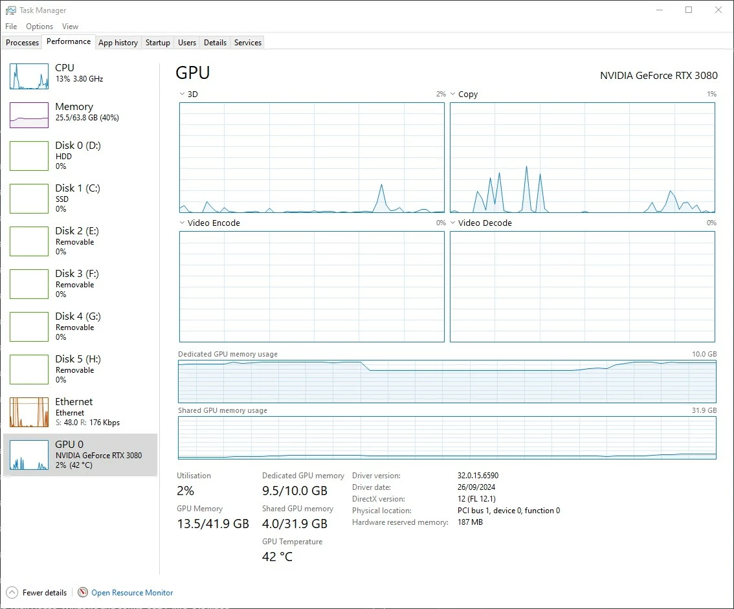The width and height of the screenshot is (734, 609).
Task: Open the Video Encode engine dropdown
Action: 182,223
